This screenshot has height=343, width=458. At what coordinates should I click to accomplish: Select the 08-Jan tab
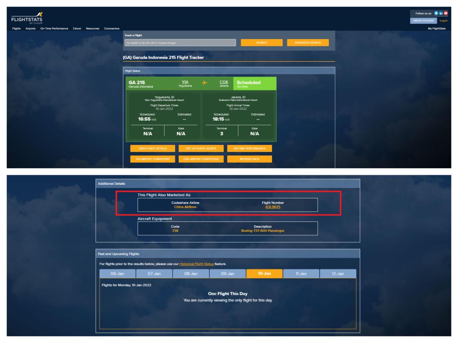pyautogui.click(x=191, y=274)
